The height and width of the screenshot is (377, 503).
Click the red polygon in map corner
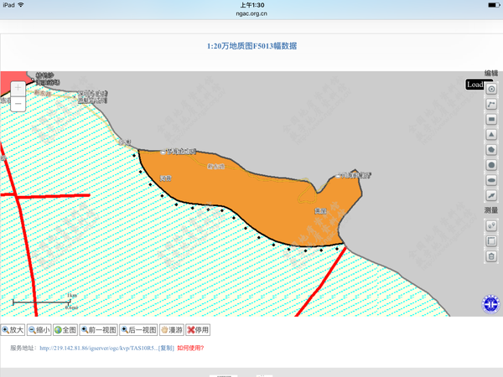pos(13,80)
